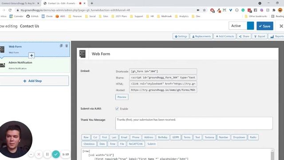The image size is (284, 160).
Task: Click the Thank You Message textarea
Action: (x=194, y=124)
